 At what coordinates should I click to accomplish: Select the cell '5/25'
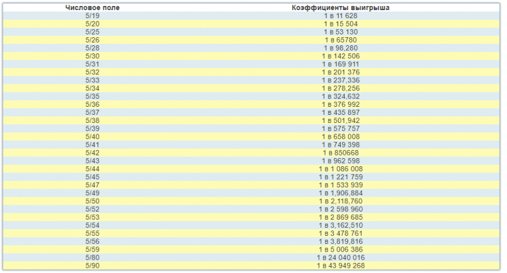(x=93, y=32)
